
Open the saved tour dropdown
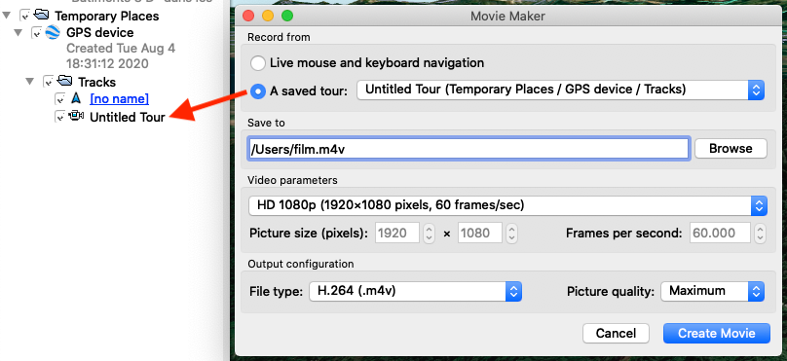(560, 90)
